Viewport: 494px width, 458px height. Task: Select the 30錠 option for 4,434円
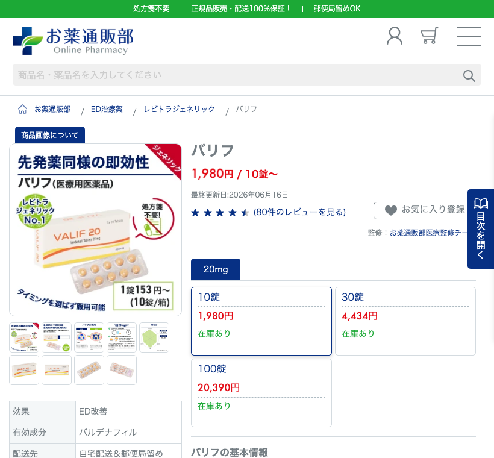[x=405, y=321]
